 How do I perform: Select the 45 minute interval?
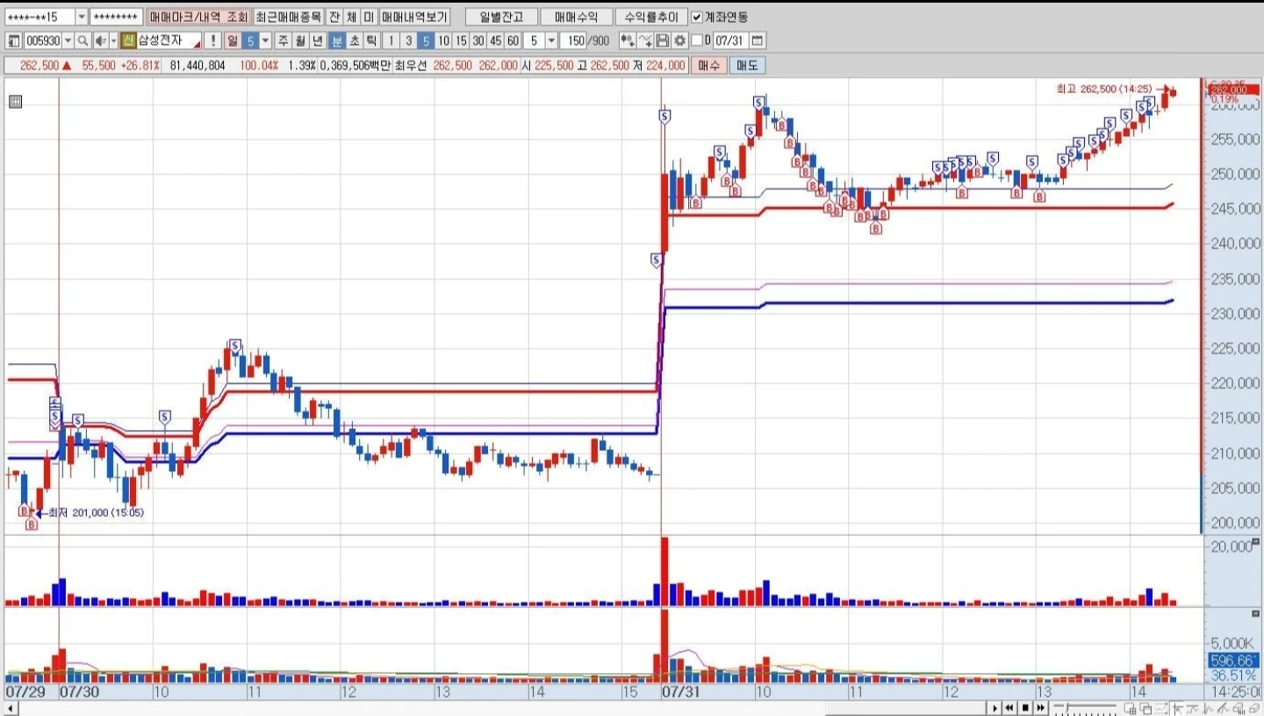(x=496, y=40)
